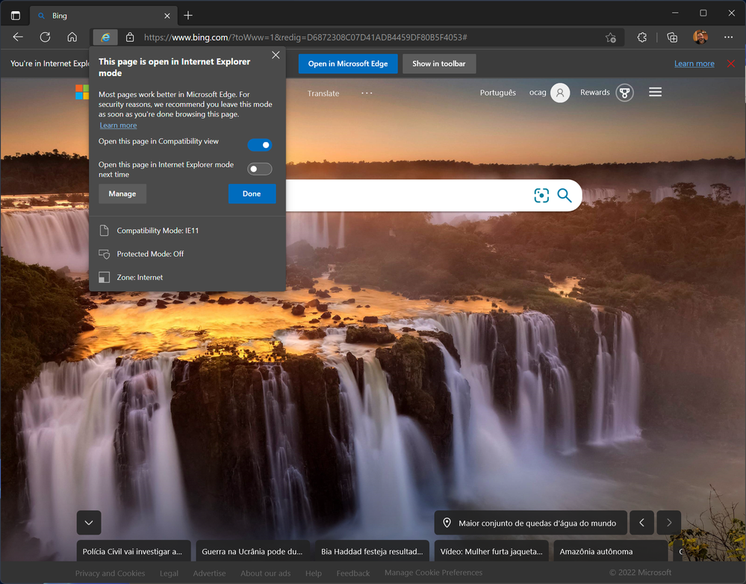Expand the Bing news feed chevron
Image resolution: width=746 pixels, height=584 pixels.
(x=89, y=523)
